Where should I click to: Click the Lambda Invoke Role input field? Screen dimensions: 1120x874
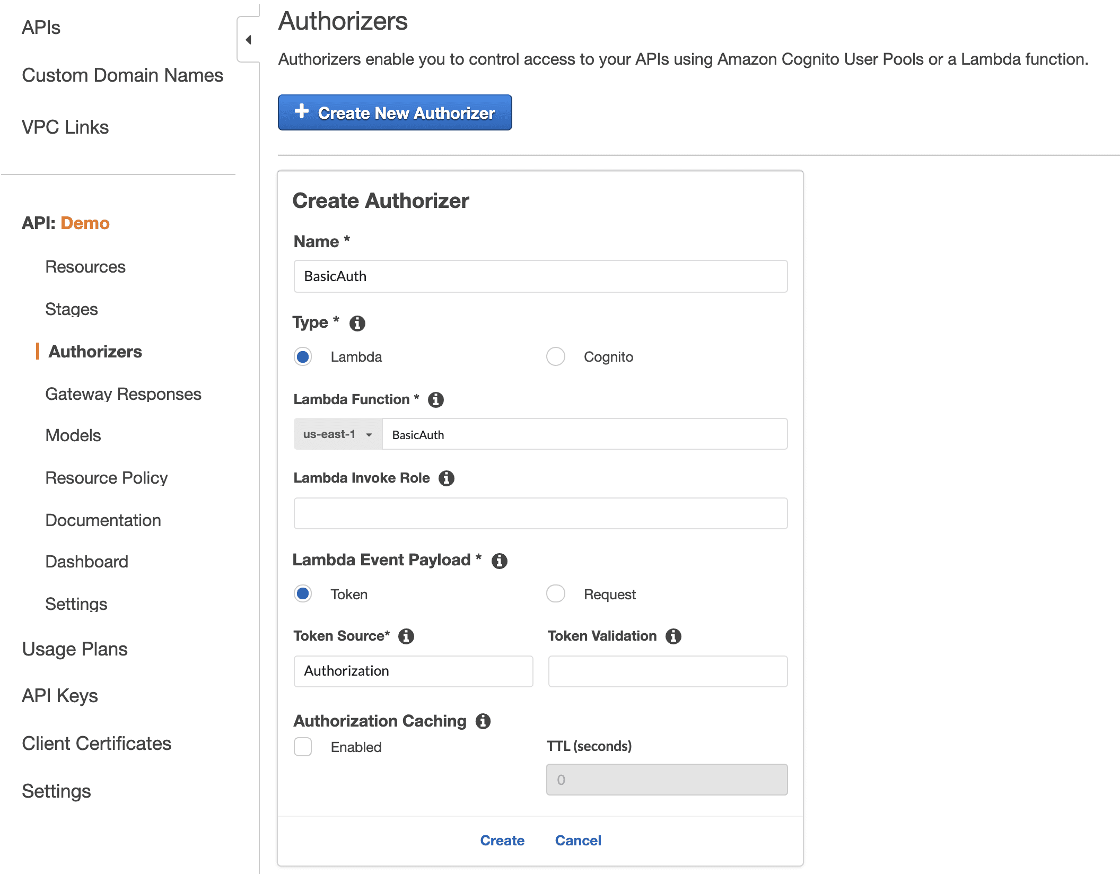pyautogui.click(x=540, y=513)
